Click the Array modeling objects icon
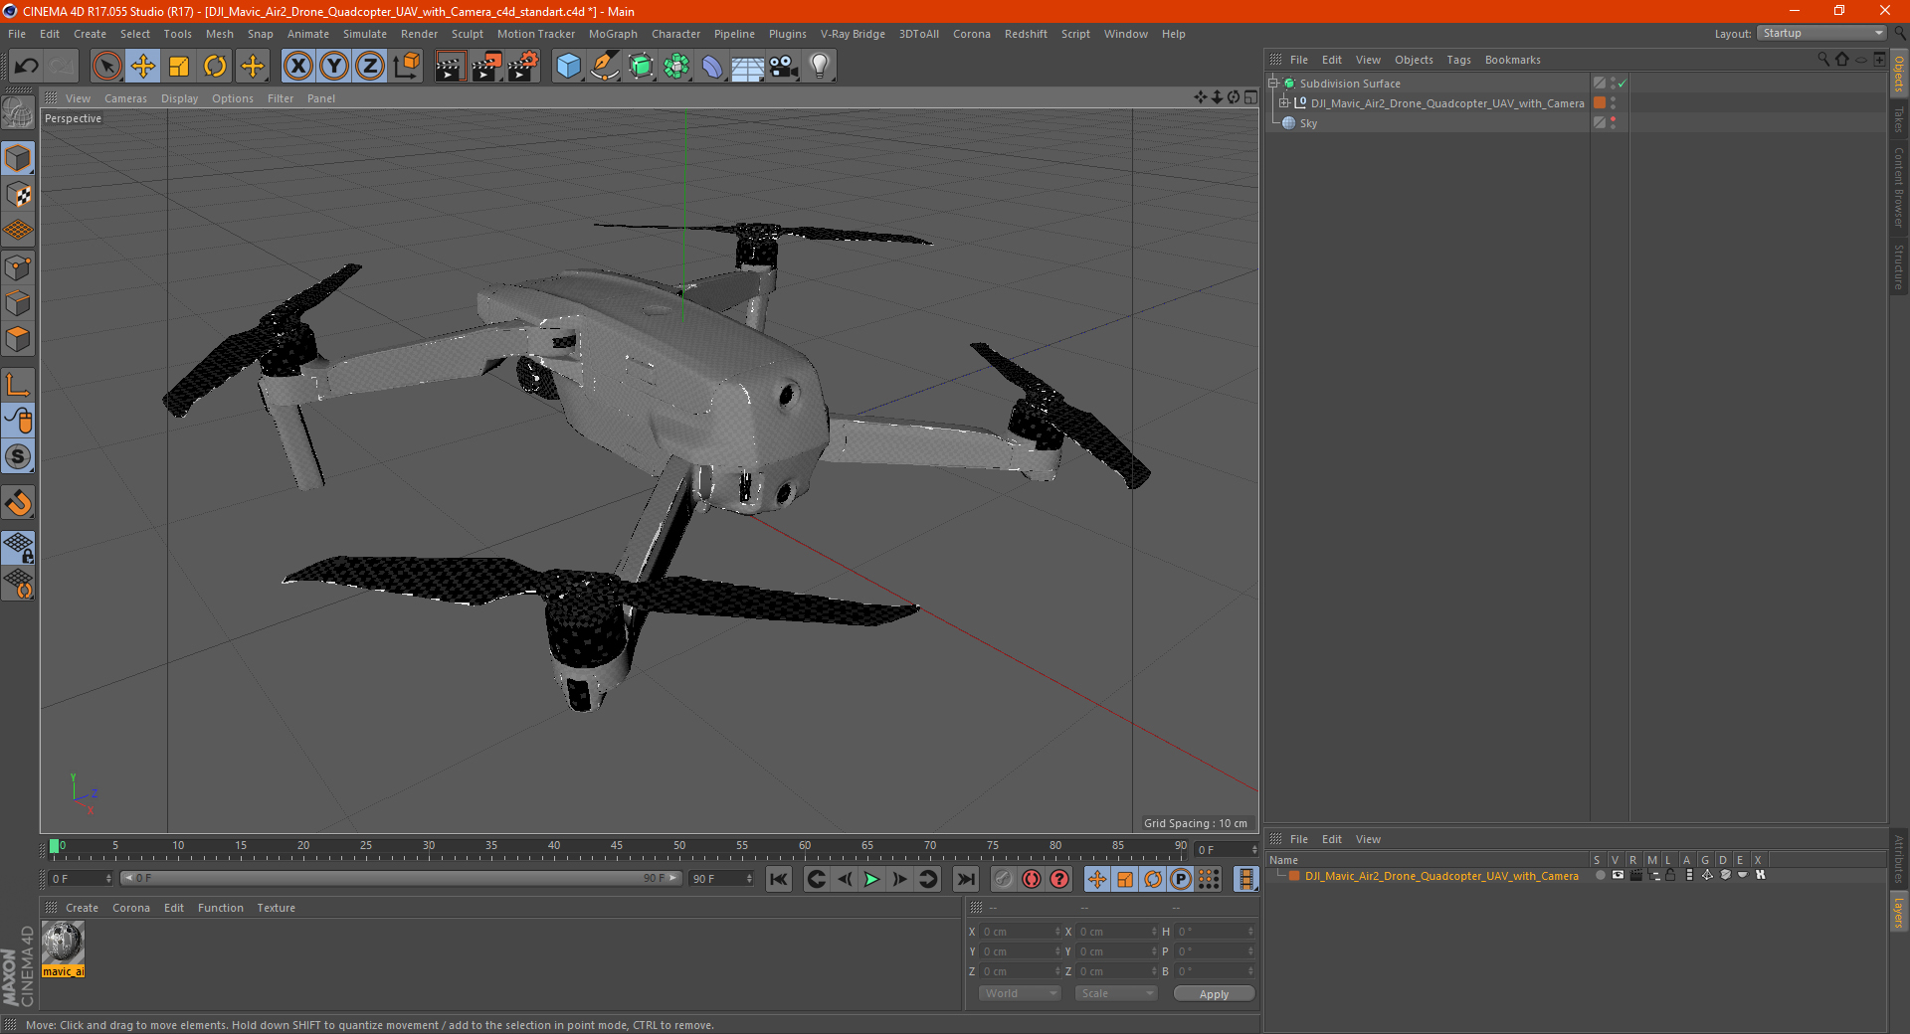 click(676, 67)
